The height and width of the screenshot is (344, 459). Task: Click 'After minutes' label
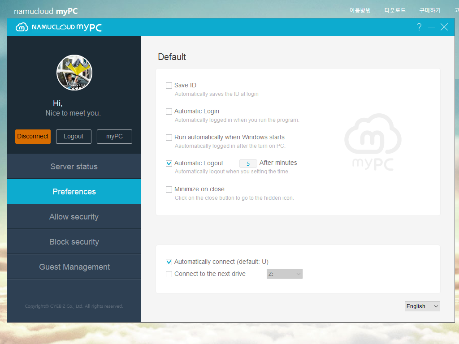[278, 163]
